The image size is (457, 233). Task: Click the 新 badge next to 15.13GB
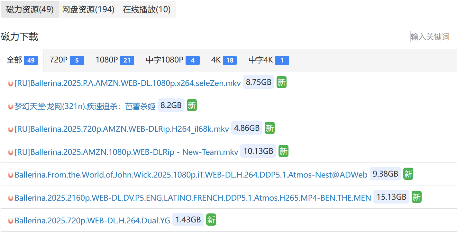click(x=416, y=197)
